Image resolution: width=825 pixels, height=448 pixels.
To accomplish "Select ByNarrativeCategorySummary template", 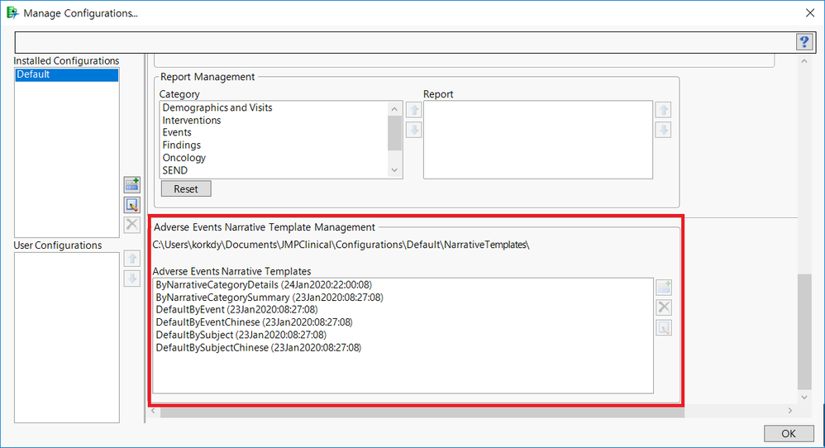I will pyautogui.click(x=269, y=298).
